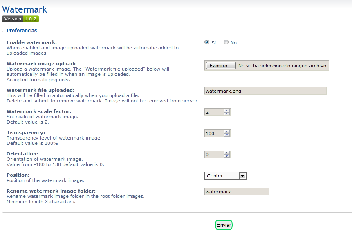The height and width of the screenshot is (235, 352).
Task: Click the orientation number field showing 0
Action: point(214,155)
